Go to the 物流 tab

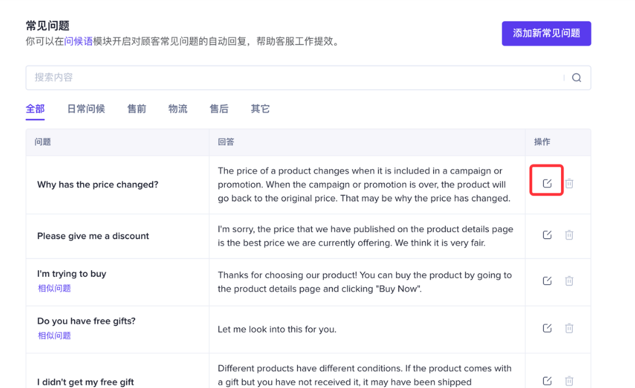[178, 109]
